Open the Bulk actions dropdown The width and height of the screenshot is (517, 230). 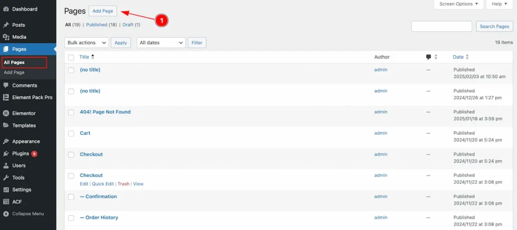pyautogui.click(x=86, y=43)
